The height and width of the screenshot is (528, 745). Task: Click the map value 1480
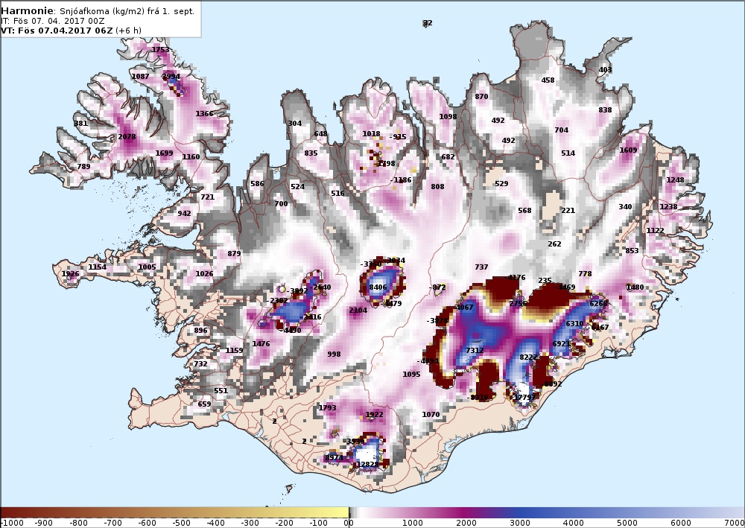click(635, 287)
